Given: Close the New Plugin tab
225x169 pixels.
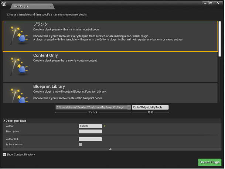Looking at the screenshot, I should point(51,6).
